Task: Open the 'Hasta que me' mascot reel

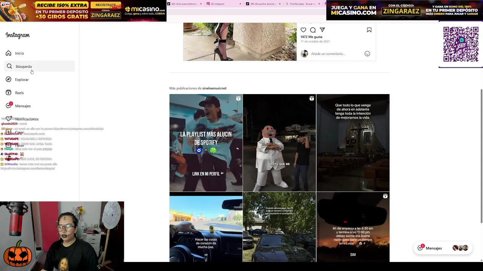Action: click(x=279, y=143)
